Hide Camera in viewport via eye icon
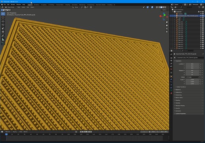 (x=201, y=14)
